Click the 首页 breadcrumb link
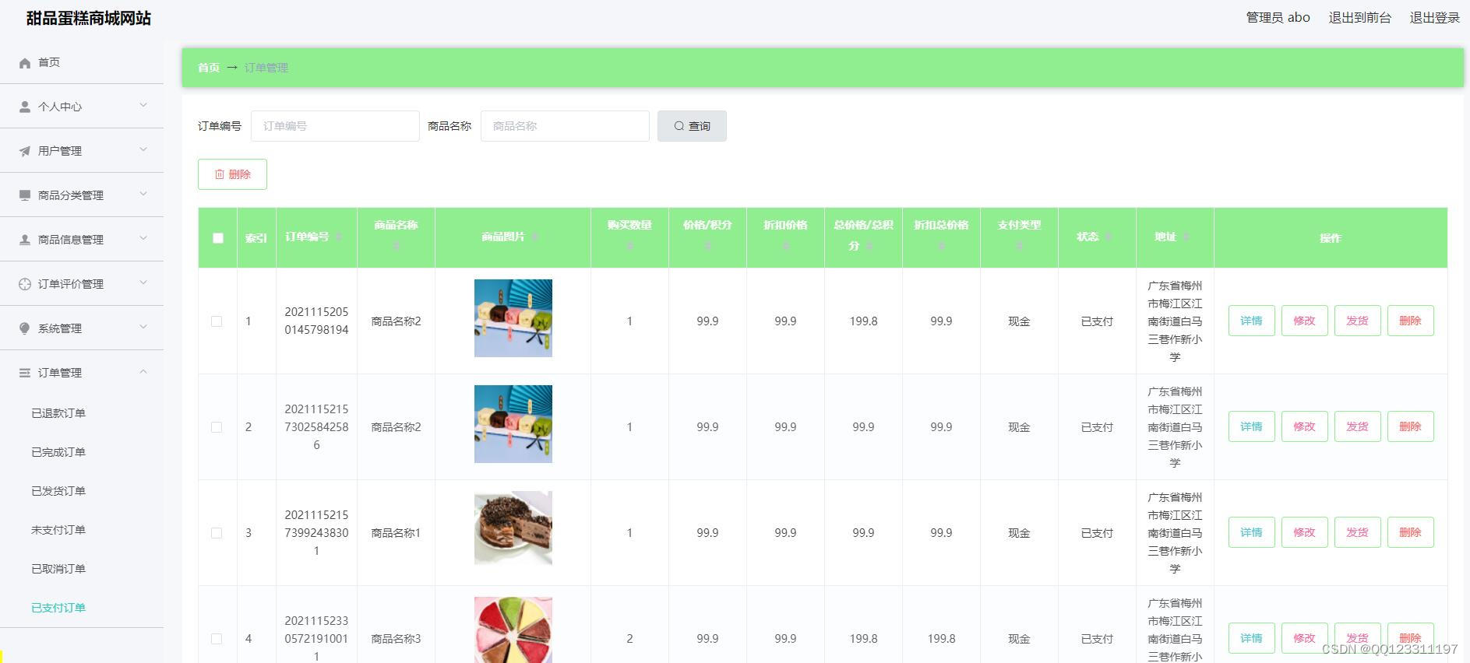 click(x=208, y=68)
